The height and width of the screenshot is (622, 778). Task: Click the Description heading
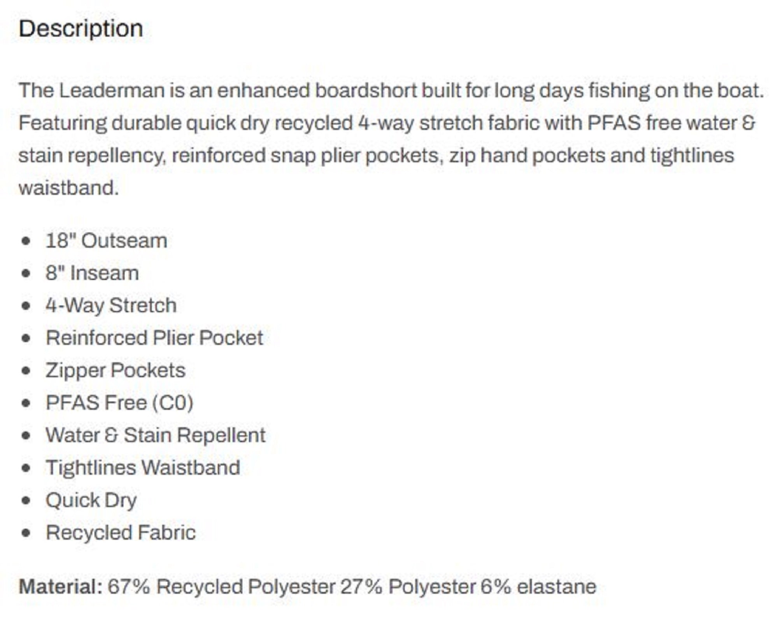(x=81, y=29)
